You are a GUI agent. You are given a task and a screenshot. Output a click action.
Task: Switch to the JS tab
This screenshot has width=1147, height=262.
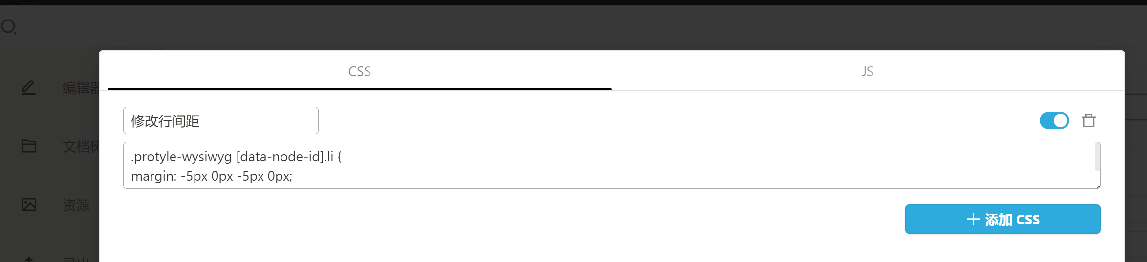[867, 71]
